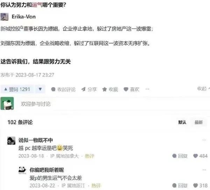210x190 pixels.
Task: Bookmark the answer with 收藏 star
Action: click(x=110, y=89)
